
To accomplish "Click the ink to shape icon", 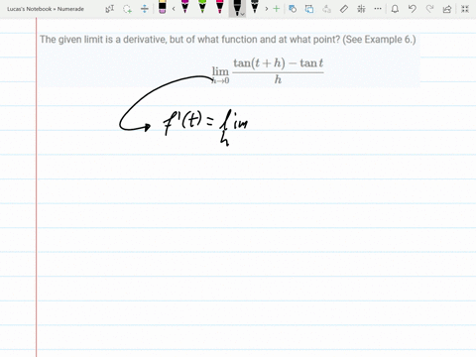I will [309, 9].
